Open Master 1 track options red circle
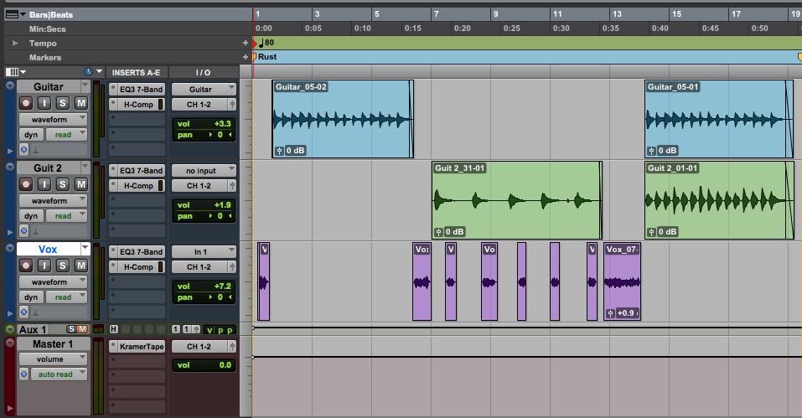802x418 pixels. (10, 343)
